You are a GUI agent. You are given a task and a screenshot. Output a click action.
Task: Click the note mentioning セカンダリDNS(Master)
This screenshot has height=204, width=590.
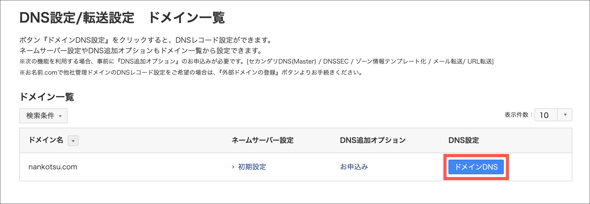(x=256, y=62)
